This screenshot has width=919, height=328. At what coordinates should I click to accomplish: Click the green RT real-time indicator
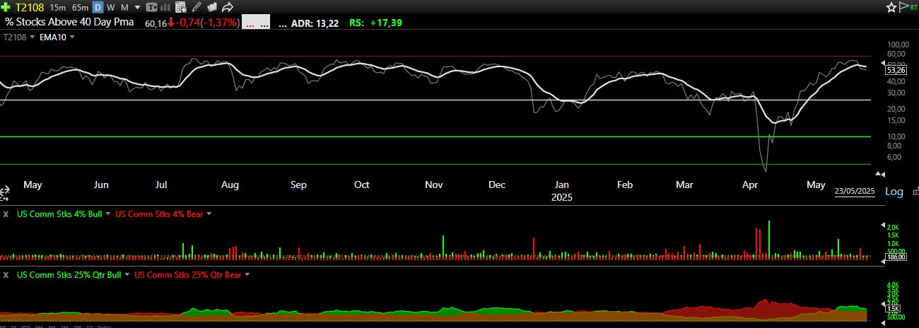coord(913,7)
